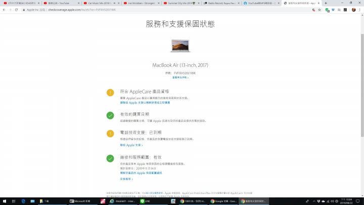Click the green check icon beside valid purchase date
Image resolution: width=364 pixels, height=205 pixels.
(x=110, y=115)
